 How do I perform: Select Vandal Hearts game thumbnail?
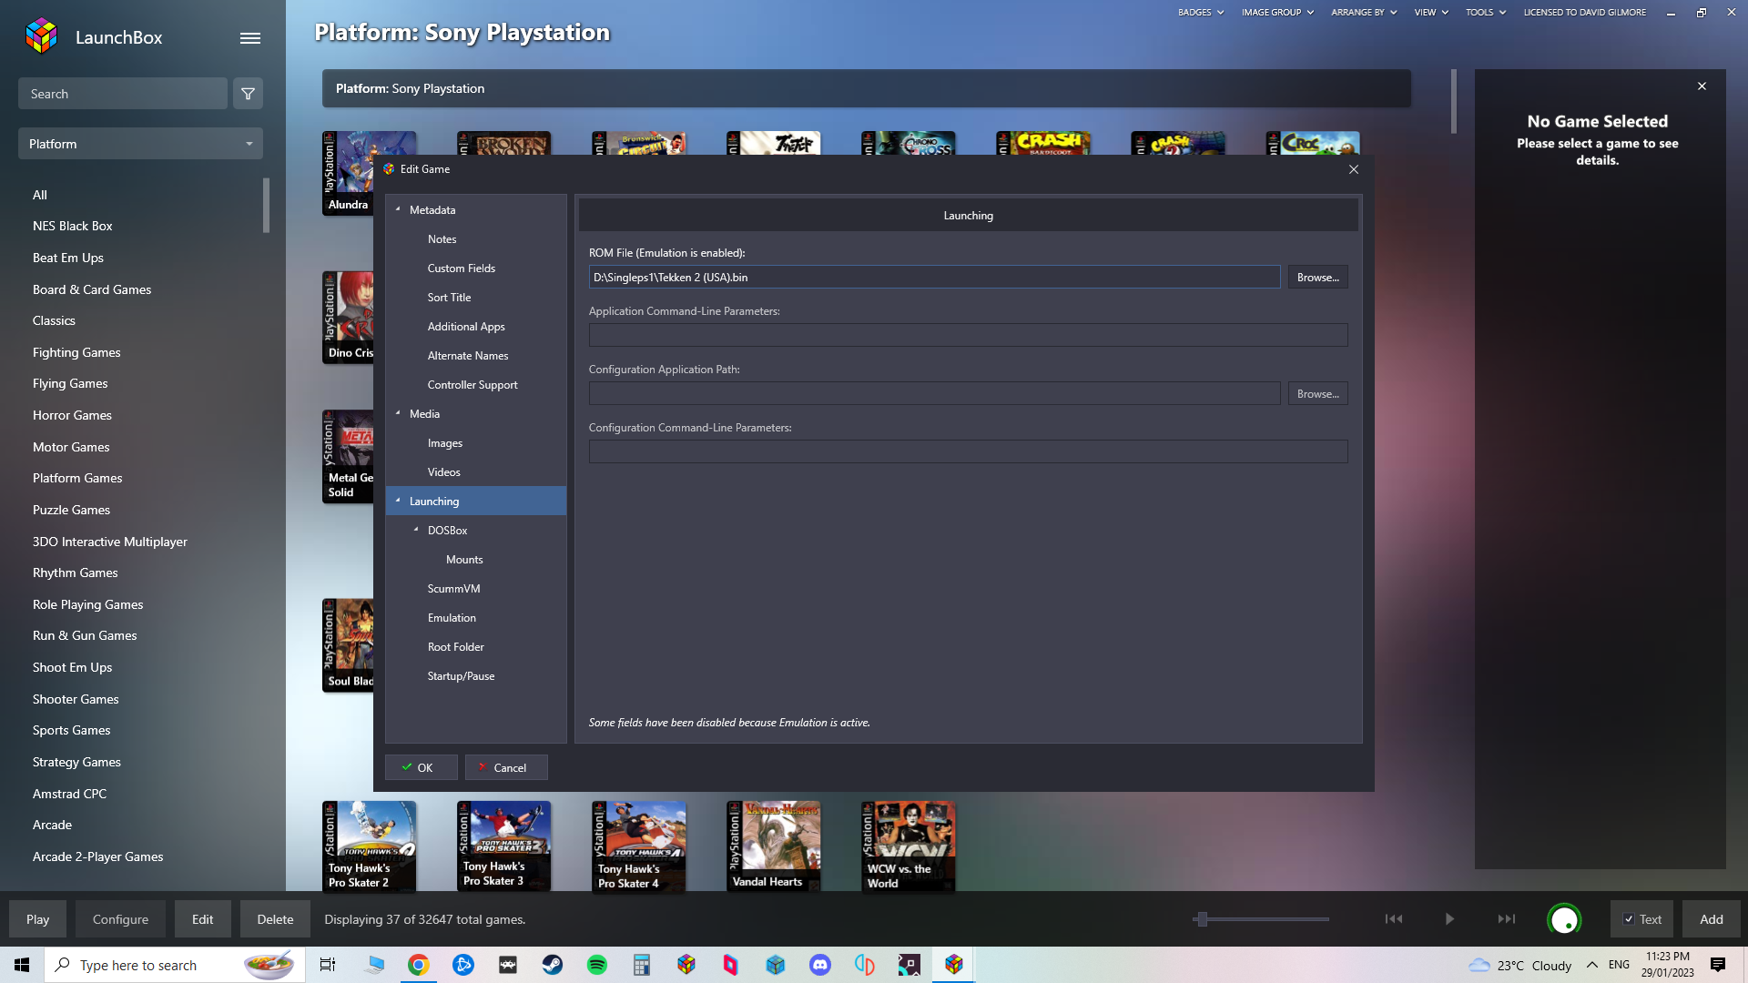(774, 846)
